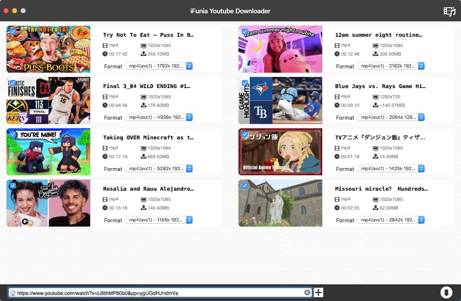Click the Rosalía GQ video thumbnail

[x=48, y=203]
